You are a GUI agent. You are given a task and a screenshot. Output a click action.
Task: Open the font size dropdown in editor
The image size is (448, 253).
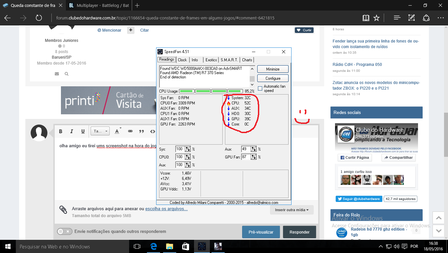coord(100,131)
